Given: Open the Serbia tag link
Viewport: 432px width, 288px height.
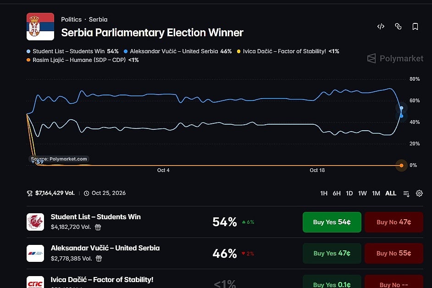Looking at the screenshot, I should 98,20.
